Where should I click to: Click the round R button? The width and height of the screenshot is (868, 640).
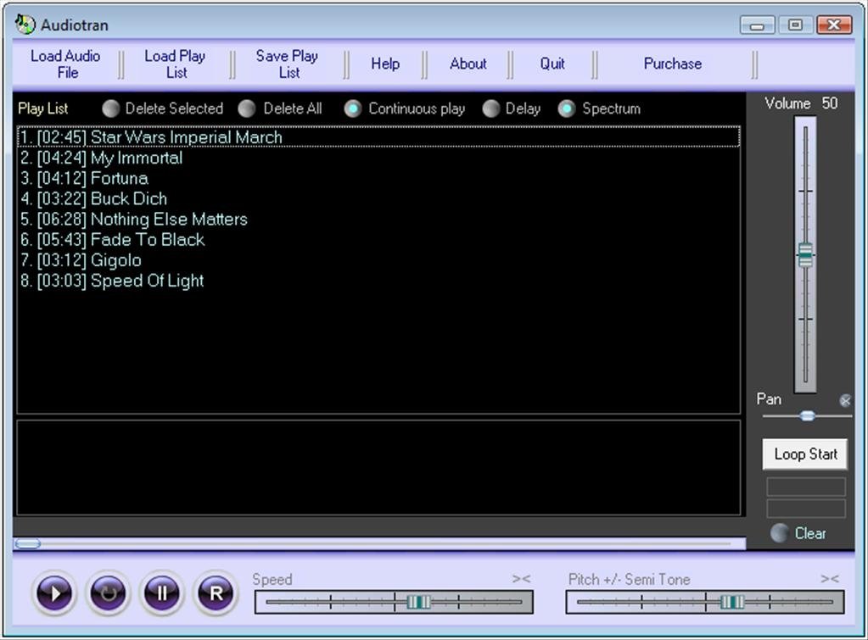click(x=216, y=593)
